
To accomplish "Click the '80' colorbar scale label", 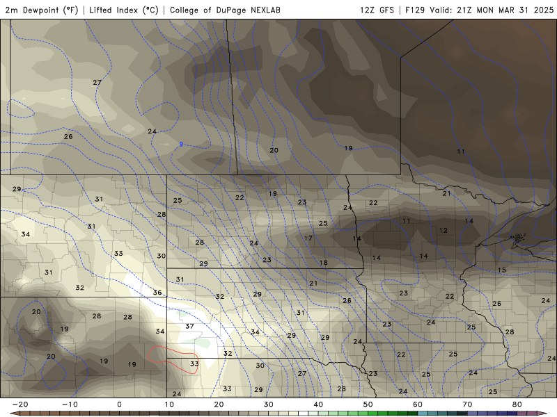I will click(x=517, y=404).
